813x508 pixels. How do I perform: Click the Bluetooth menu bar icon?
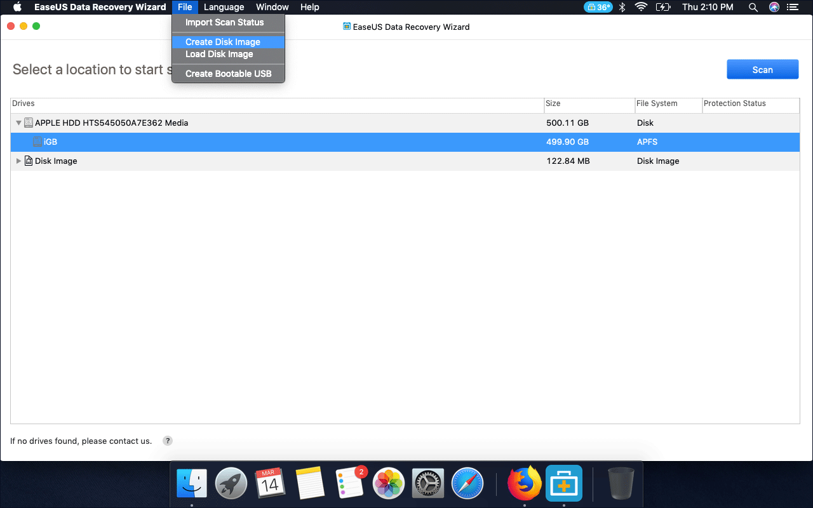(x=621, y=7)
